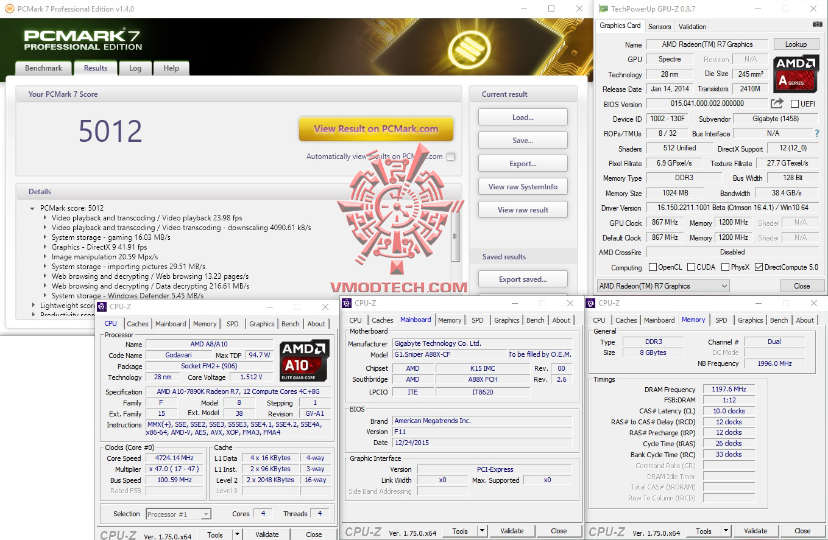
Task: Click the Bus Interface question mark icon
Action: coord(817,133)
